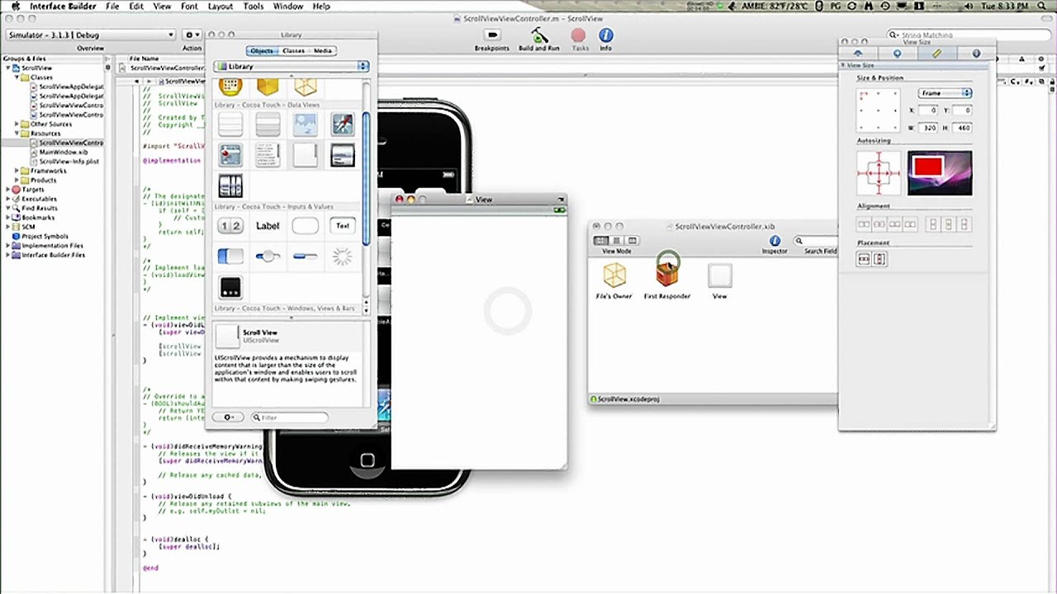
Task: Click the Library Filter search field
Action: [x=289, y=417]
